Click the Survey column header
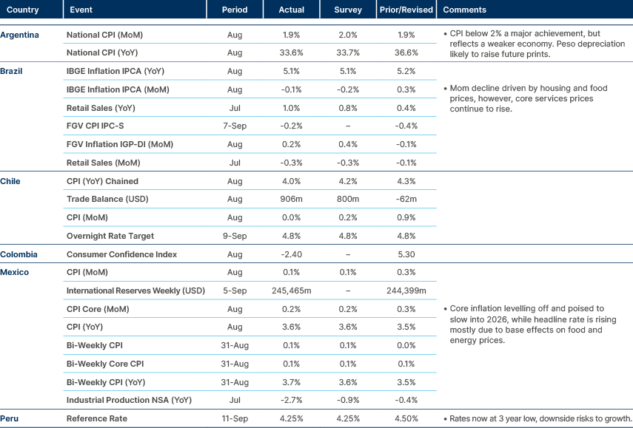633x428 pixels. click(347, 10)
